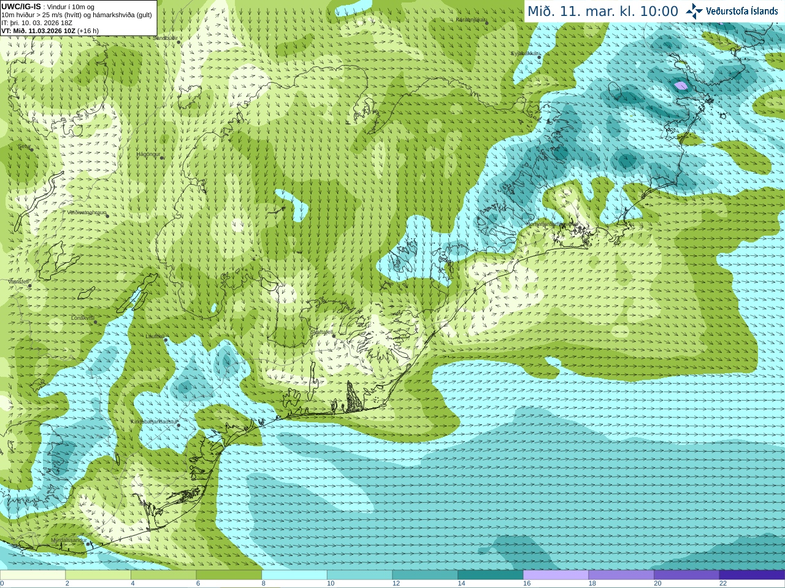Screen dimensions: 785x588
Task: Click the 18–20 m/s purple legend swatch
Action: (x=621, y=575)
